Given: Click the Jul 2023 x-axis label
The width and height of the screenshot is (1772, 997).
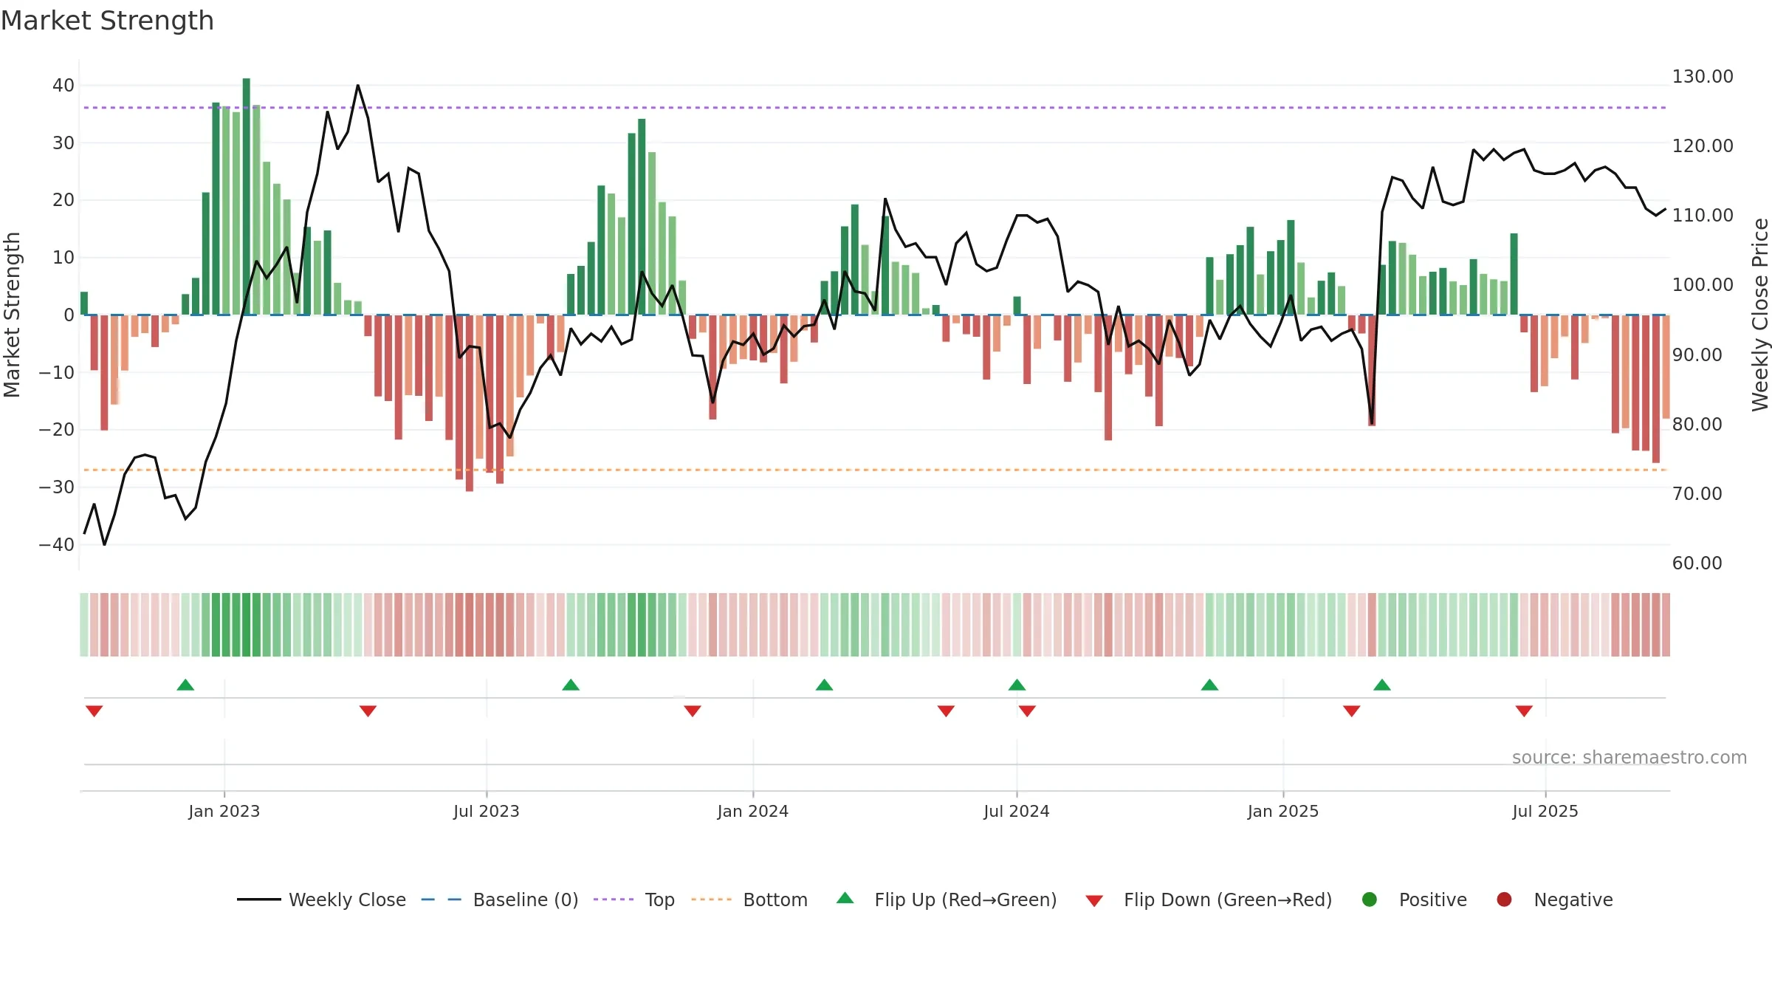Looking at the screenshot, I should coord(487,811).
